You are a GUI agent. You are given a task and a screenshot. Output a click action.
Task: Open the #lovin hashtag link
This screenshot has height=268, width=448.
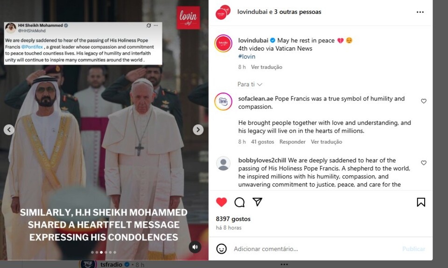(x=246, y=56)
